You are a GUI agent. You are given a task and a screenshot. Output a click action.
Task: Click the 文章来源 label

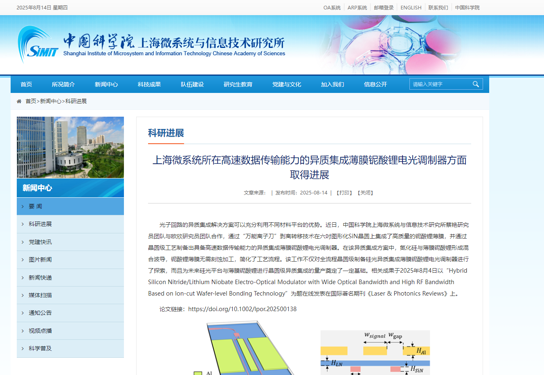click(255, 193)
